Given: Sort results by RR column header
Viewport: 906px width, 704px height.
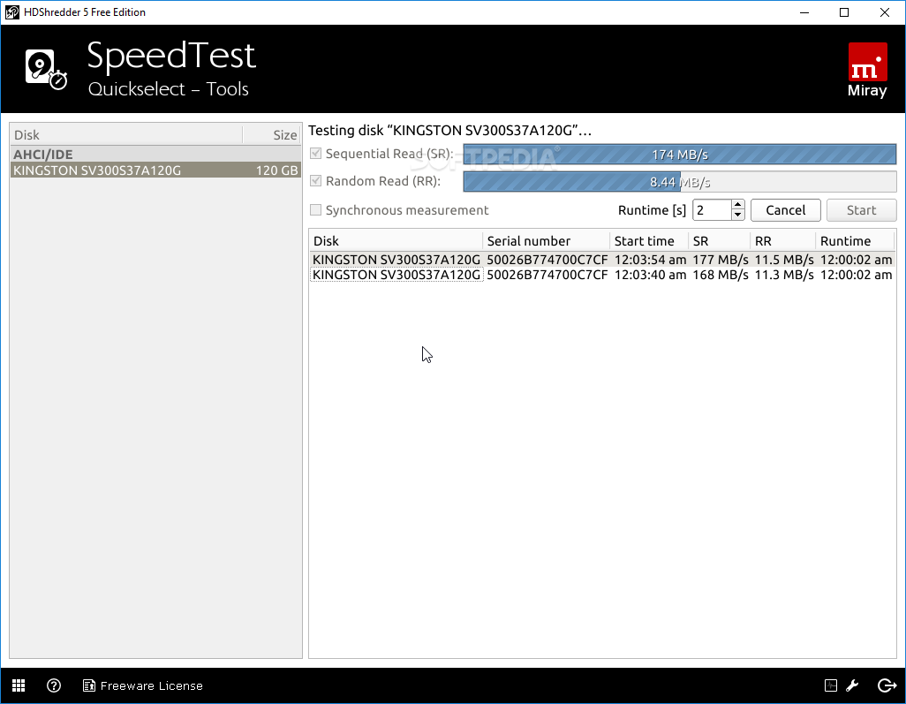Looking at the screenshot, I should point(782,241).
